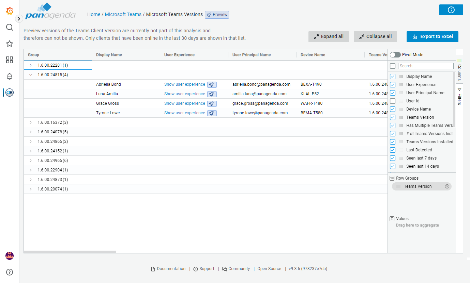470x283 pixels.
Task: Enable the User Id column checkbox
Action: pos(393,101)
